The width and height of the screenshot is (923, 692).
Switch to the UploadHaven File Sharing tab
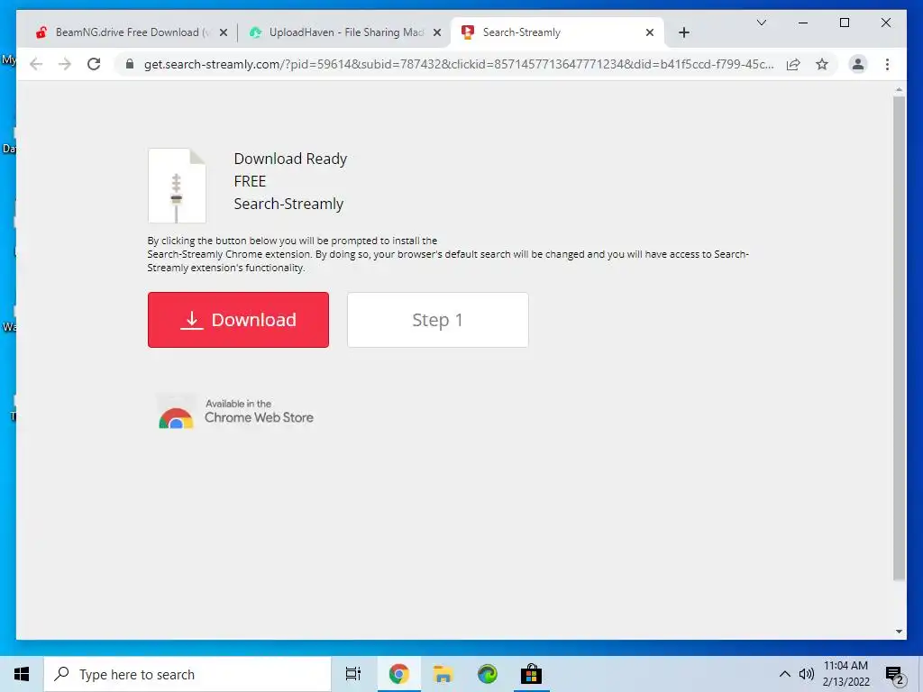click(344, 32)
